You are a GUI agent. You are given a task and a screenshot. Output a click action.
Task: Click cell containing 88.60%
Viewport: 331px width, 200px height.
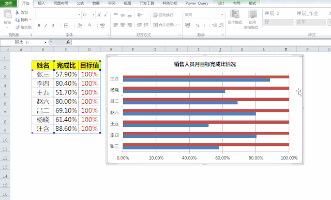coord(66,128)
